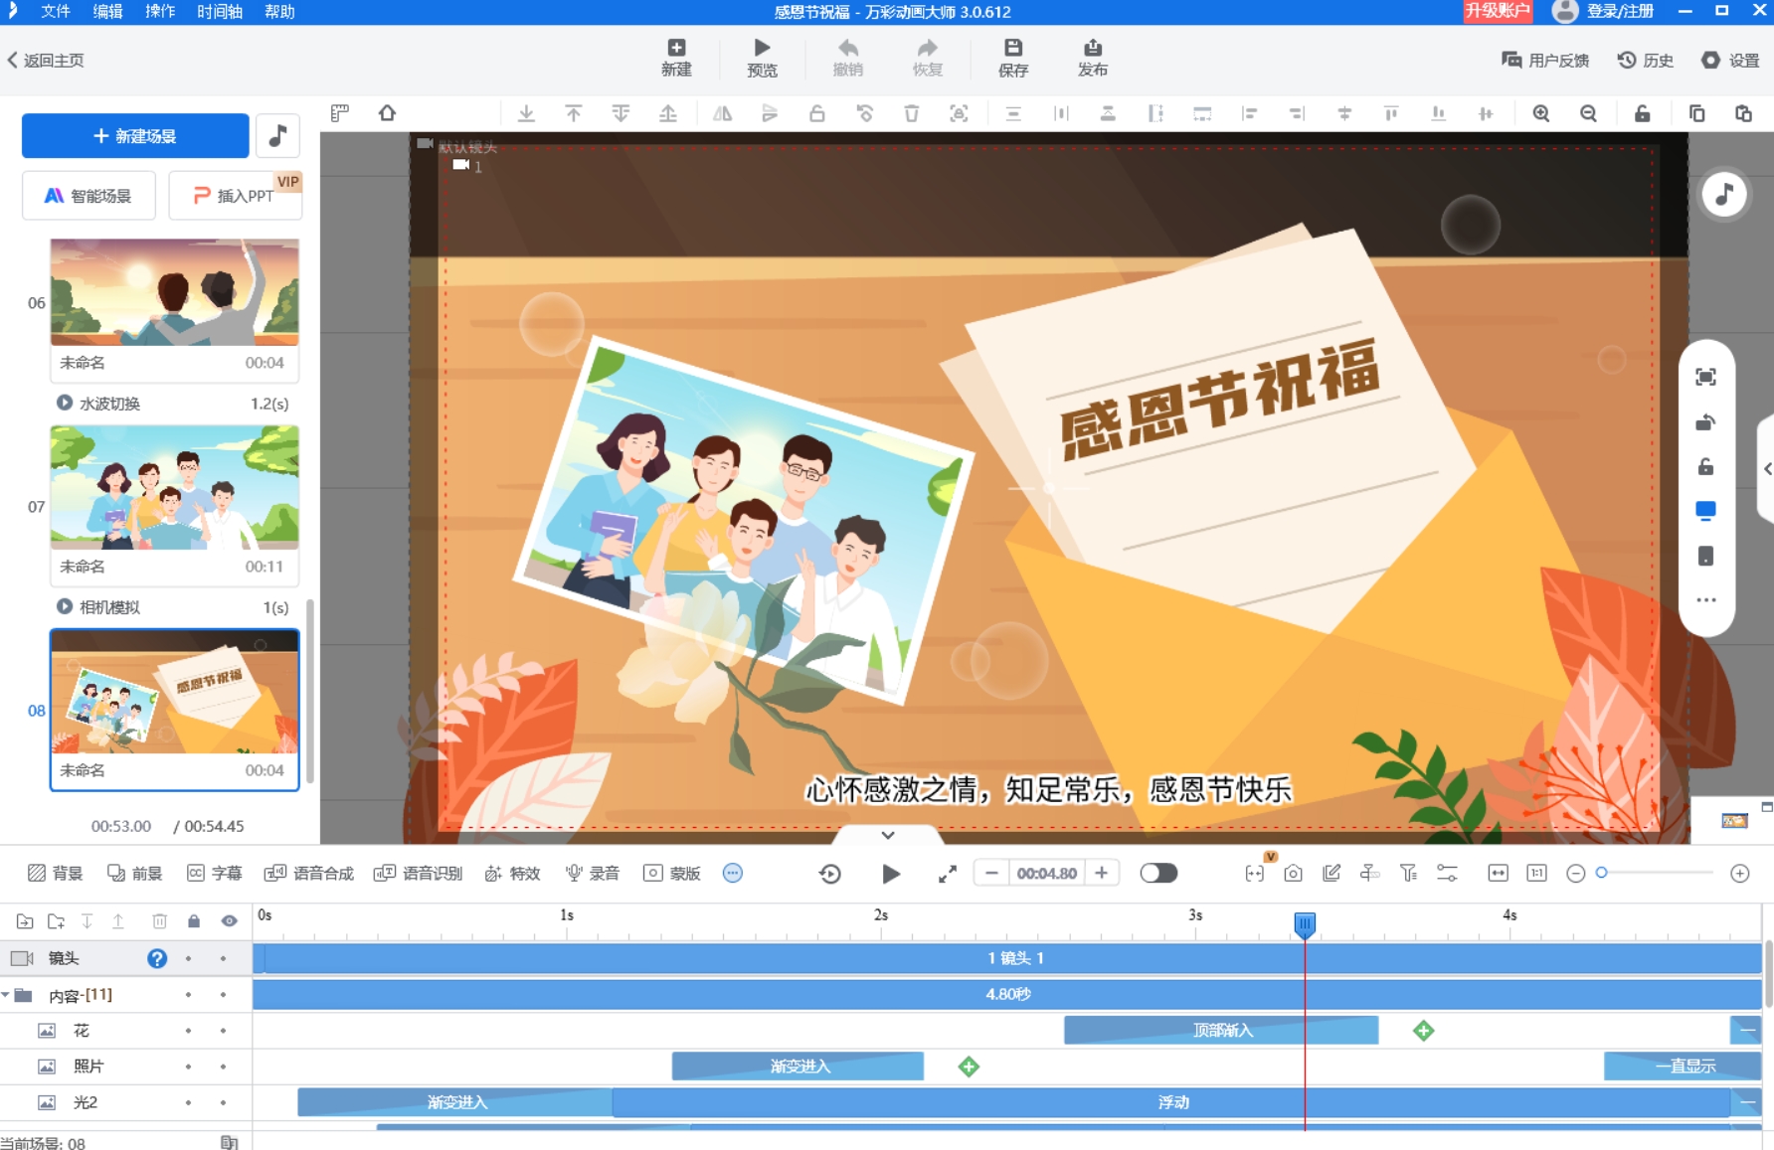The width and height of the screenshot is (1774, 1150).
Task: Click 插入PPT button
Action: (235, 196)
